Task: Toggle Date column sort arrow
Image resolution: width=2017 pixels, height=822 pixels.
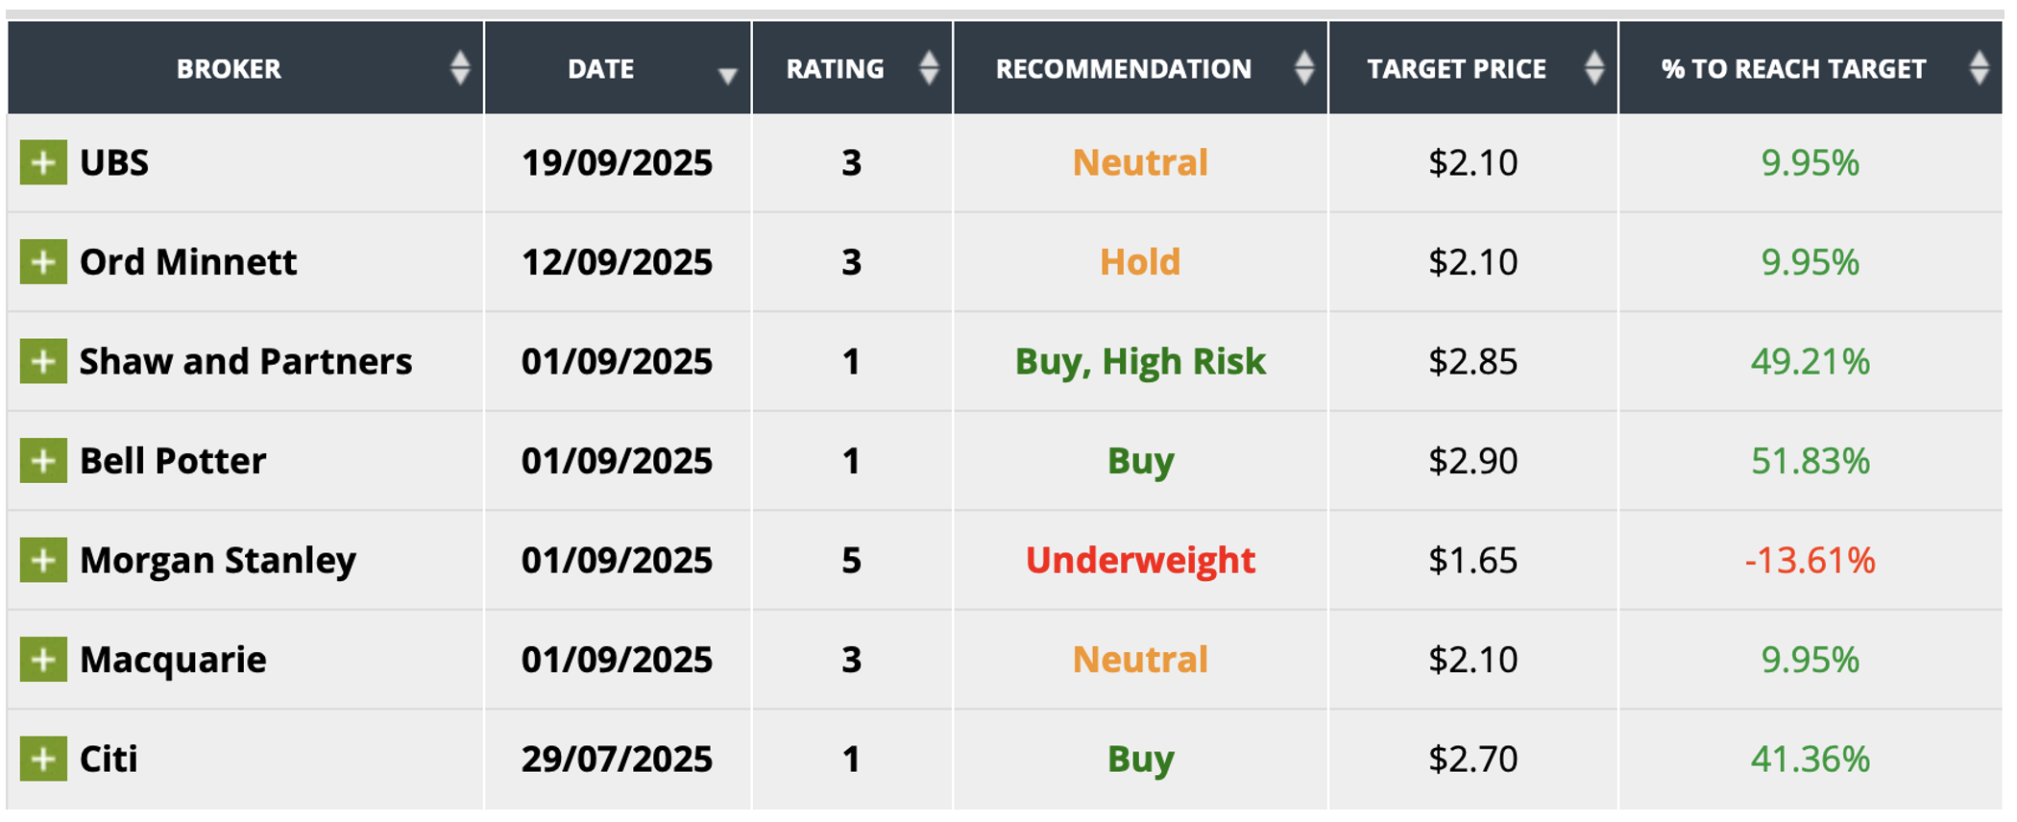Action: coord(727,76)
